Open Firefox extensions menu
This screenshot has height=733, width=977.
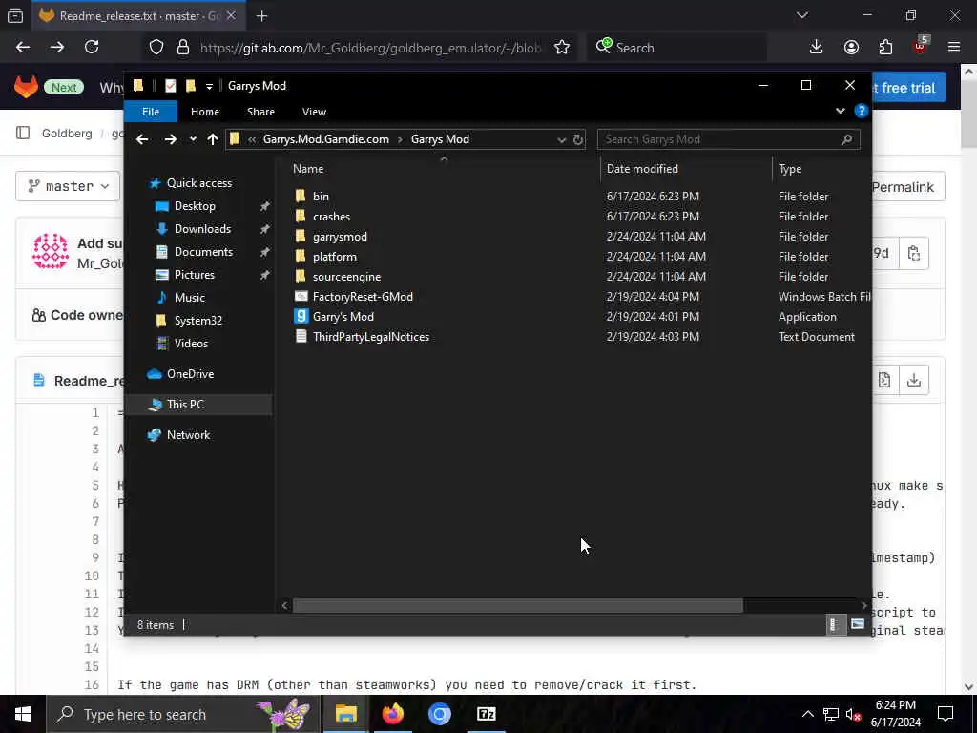click(x=884, y=47)
